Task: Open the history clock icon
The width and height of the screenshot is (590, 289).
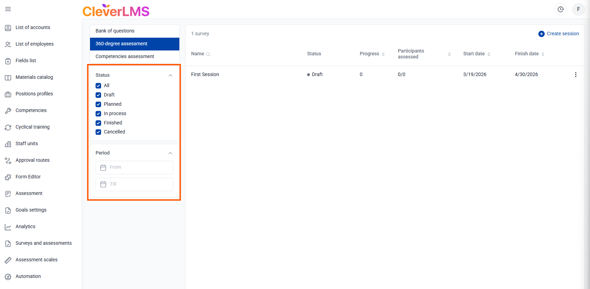Action: point(561,9)
